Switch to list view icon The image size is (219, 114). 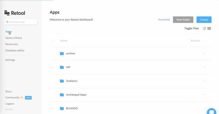tap(204, 28)
